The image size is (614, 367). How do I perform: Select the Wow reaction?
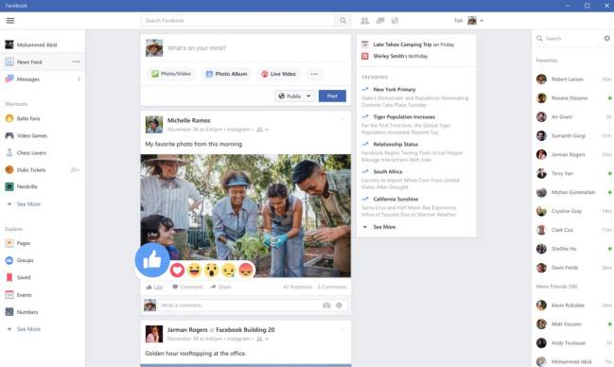[212, 270]
